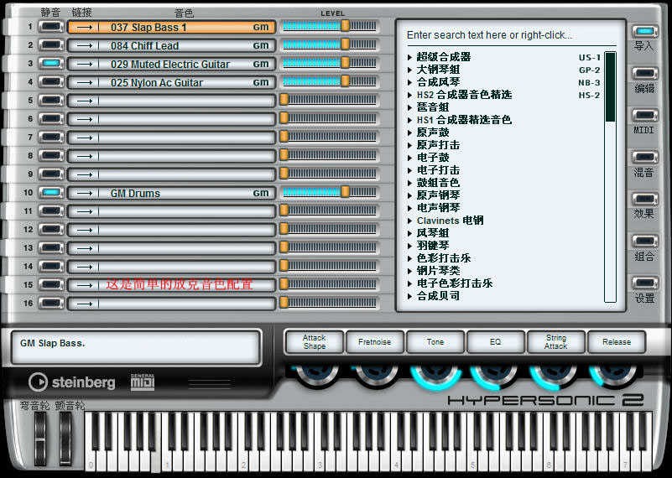Viewport: 672px width, 478px height.
Task: Toggle mute on channel 1 Slap Bass
Action: tap(51, 27)
